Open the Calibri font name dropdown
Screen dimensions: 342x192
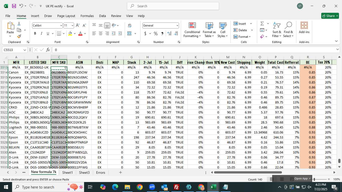61,25
